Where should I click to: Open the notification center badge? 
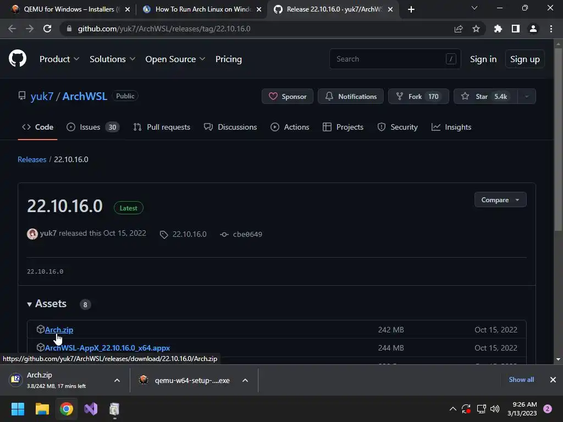tap(548, 409)
